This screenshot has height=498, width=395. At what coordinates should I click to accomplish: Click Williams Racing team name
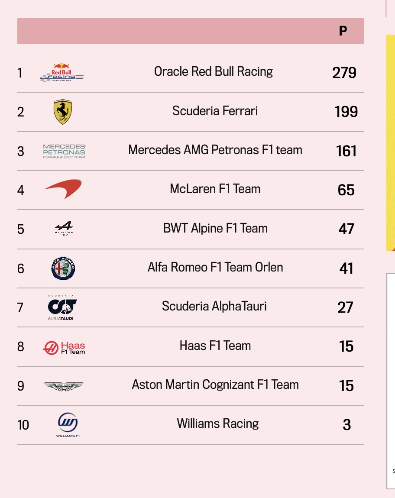pyautogui.click(x=218, y=424)
